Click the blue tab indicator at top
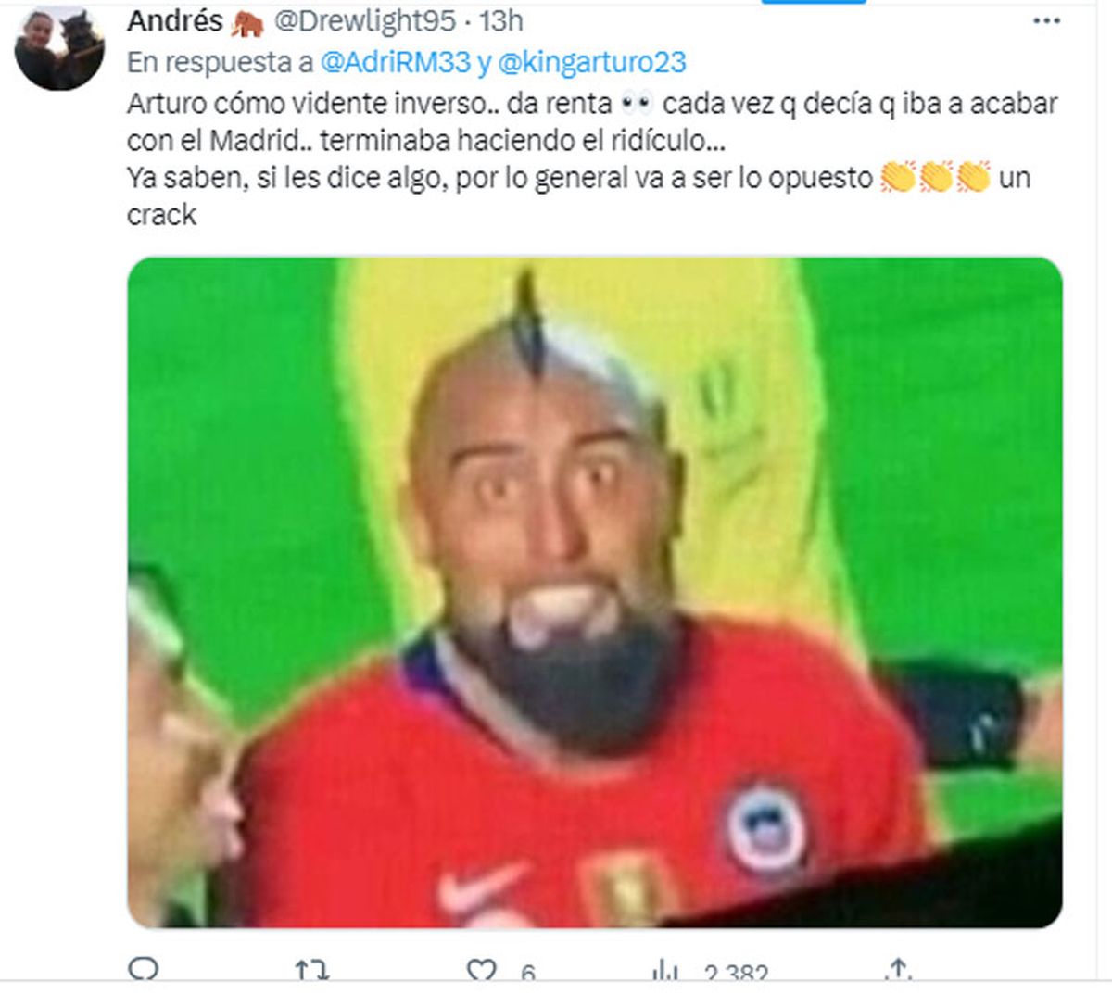Viewport: 1112px width, 994px height. coord(814,2)
